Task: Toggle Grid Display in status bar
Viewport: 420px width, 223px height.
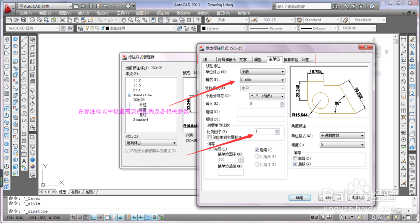Action: 87,218
